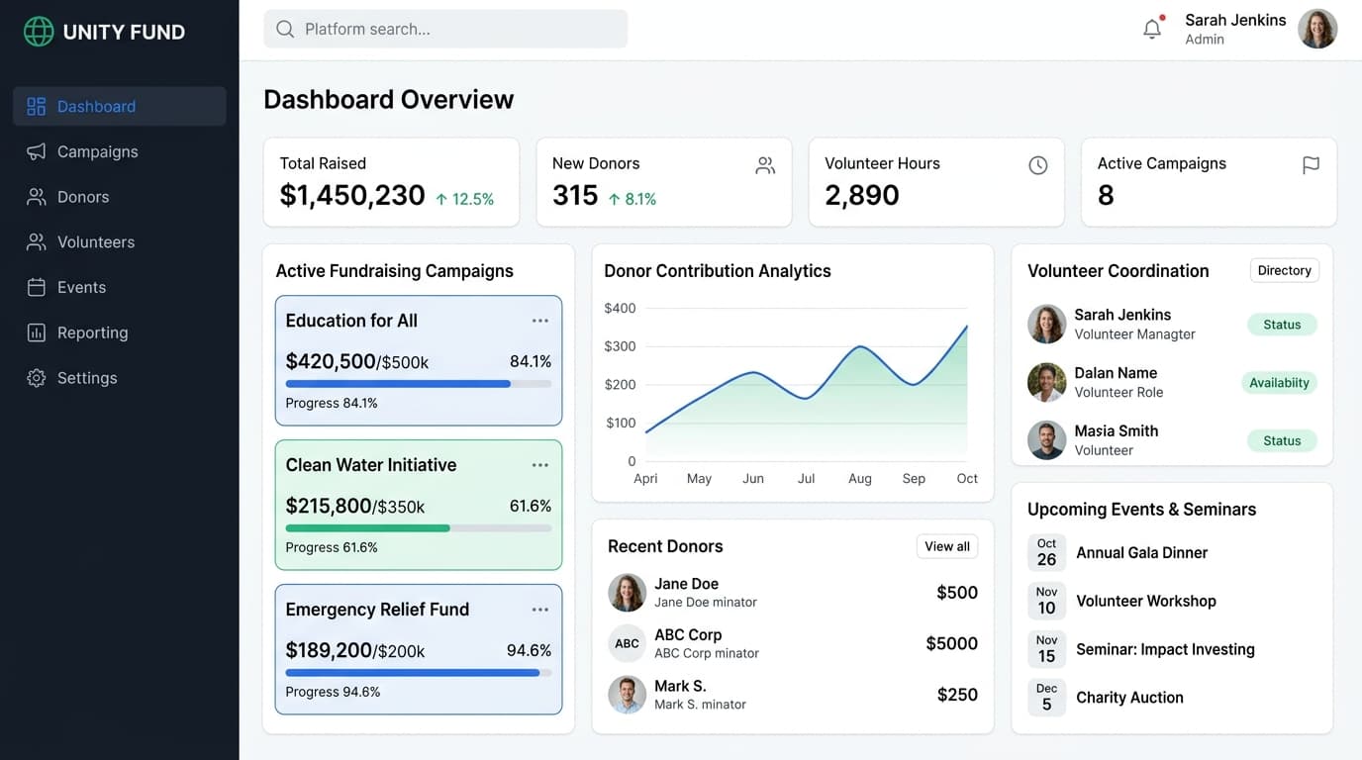Screen dimensions: 1362x760
Task: Click the $420,500 raised amount
Action: tap(331, 361)
